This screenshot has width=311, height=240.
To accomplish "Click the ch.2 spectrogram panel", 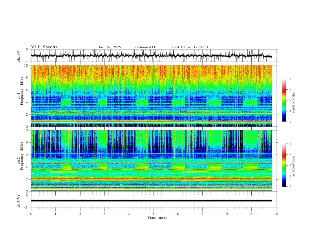I will click(x=152, y=161).
